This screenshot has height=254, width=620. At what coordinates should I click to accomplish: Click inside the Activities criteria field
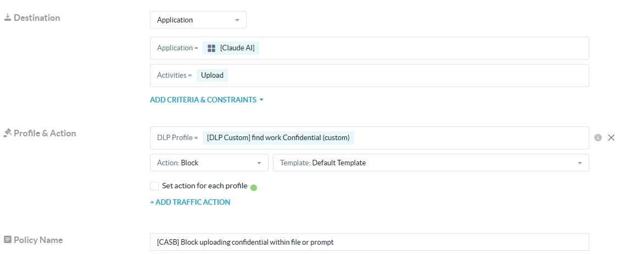pyautogui.click(x=370, y=76)
